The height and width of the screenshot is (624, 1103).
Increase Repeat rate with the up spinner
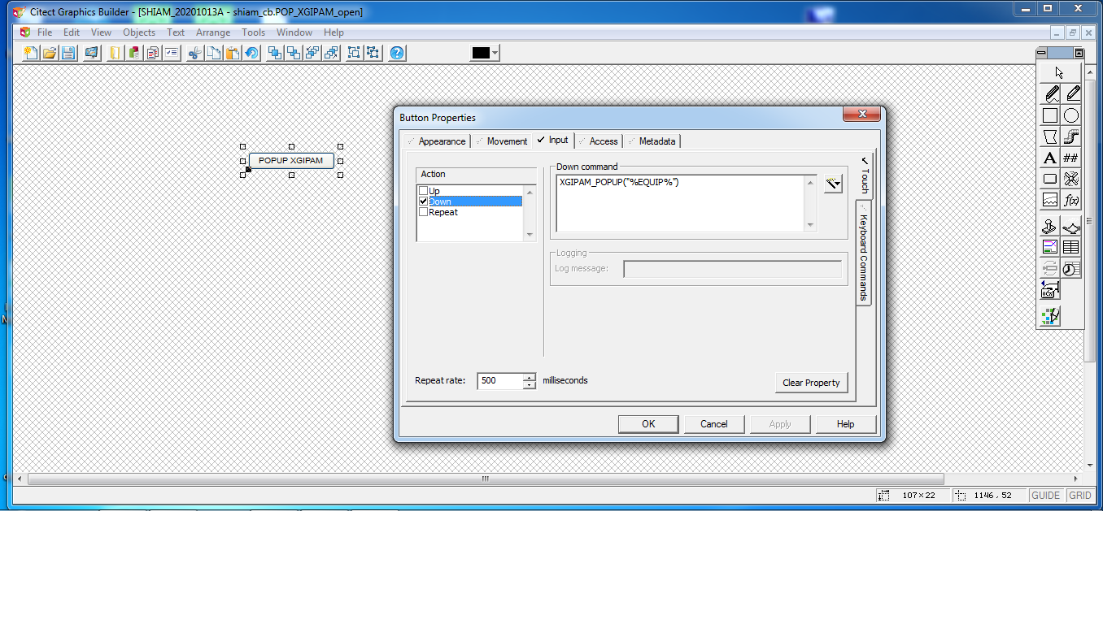(x=530, y=377)
